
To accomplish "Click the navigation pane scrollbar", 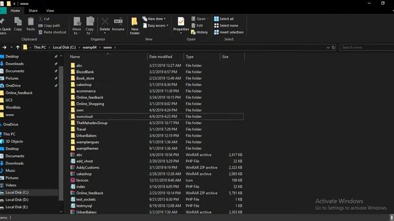I will [61, 134].
